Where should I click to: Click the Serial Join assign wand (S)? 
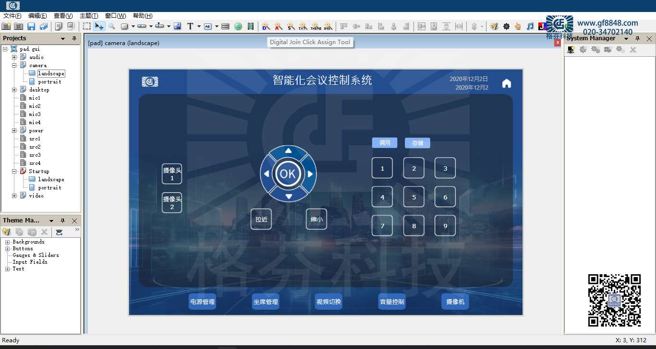point(291,26)
